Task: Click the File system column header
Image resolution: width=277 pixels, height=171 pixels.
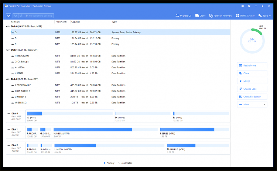Action: pos(61,22)
